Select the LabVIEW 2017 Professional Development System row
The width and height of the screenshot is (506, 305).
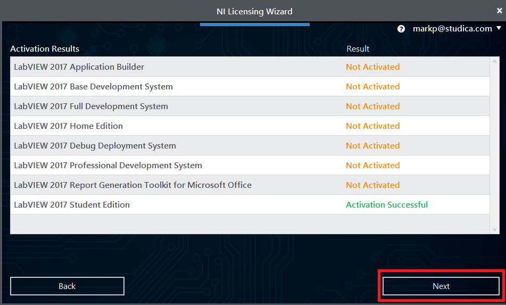tap(250, 165)
